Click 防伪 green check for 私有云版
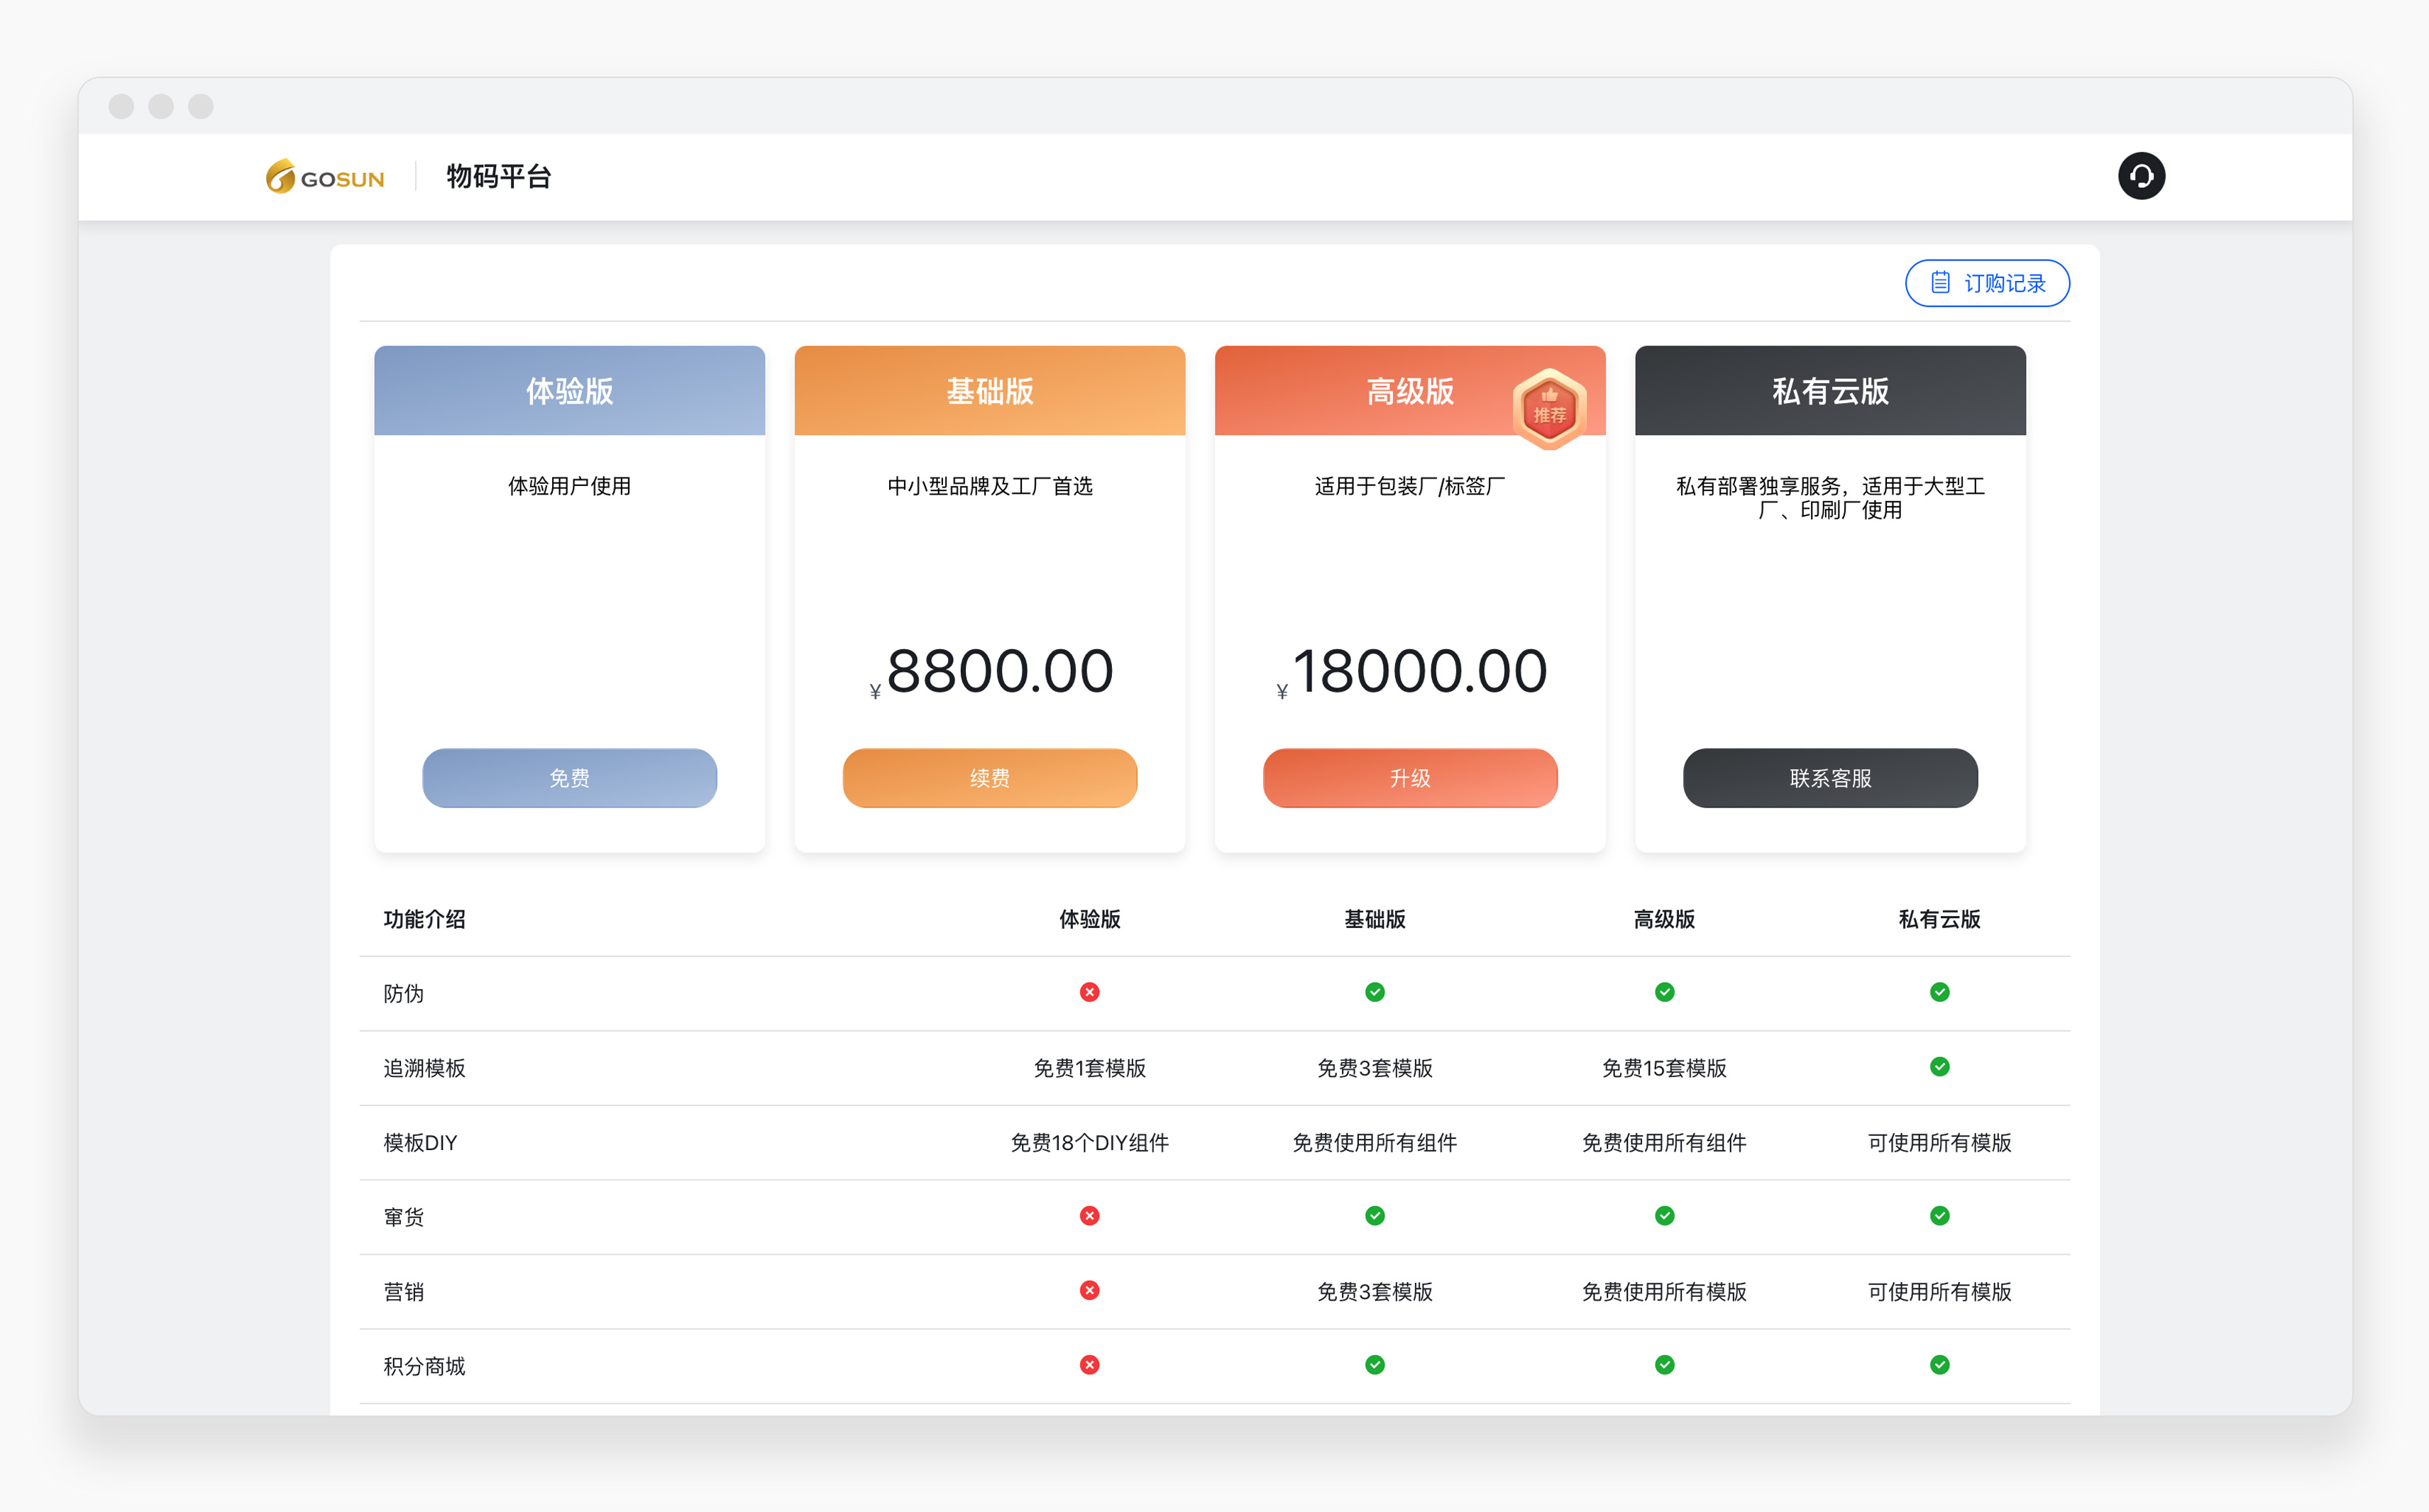Screen dimensions: 2429x1512 (1939, 992)
